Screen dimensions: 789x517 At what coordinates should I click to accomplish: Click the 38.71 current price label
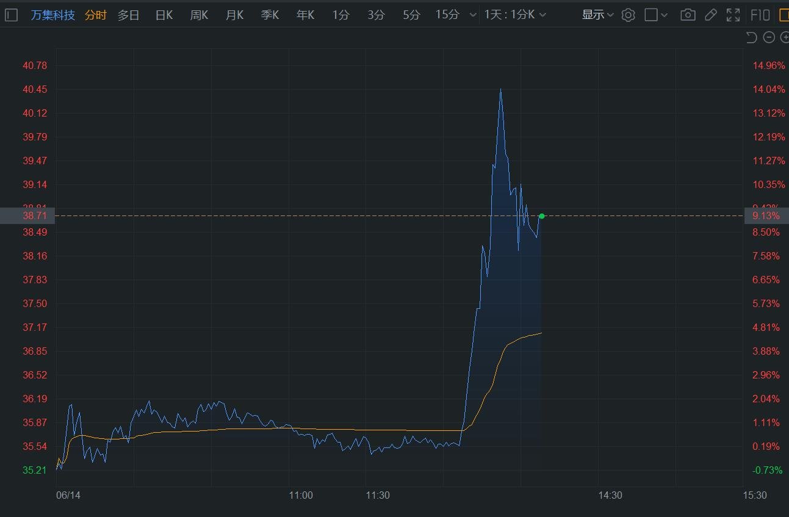pos(35,216)
